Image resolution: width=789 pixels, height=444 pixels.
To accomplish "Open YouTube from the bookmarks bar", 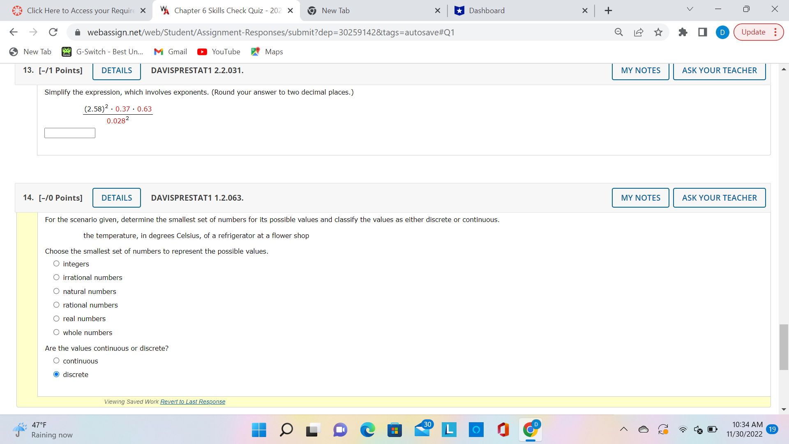I will tap(219, 52).
